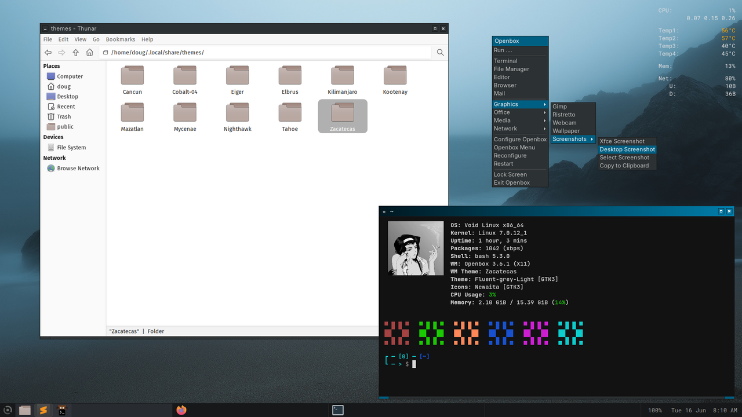Choose Xfce Screenshot

coord(627,141)
